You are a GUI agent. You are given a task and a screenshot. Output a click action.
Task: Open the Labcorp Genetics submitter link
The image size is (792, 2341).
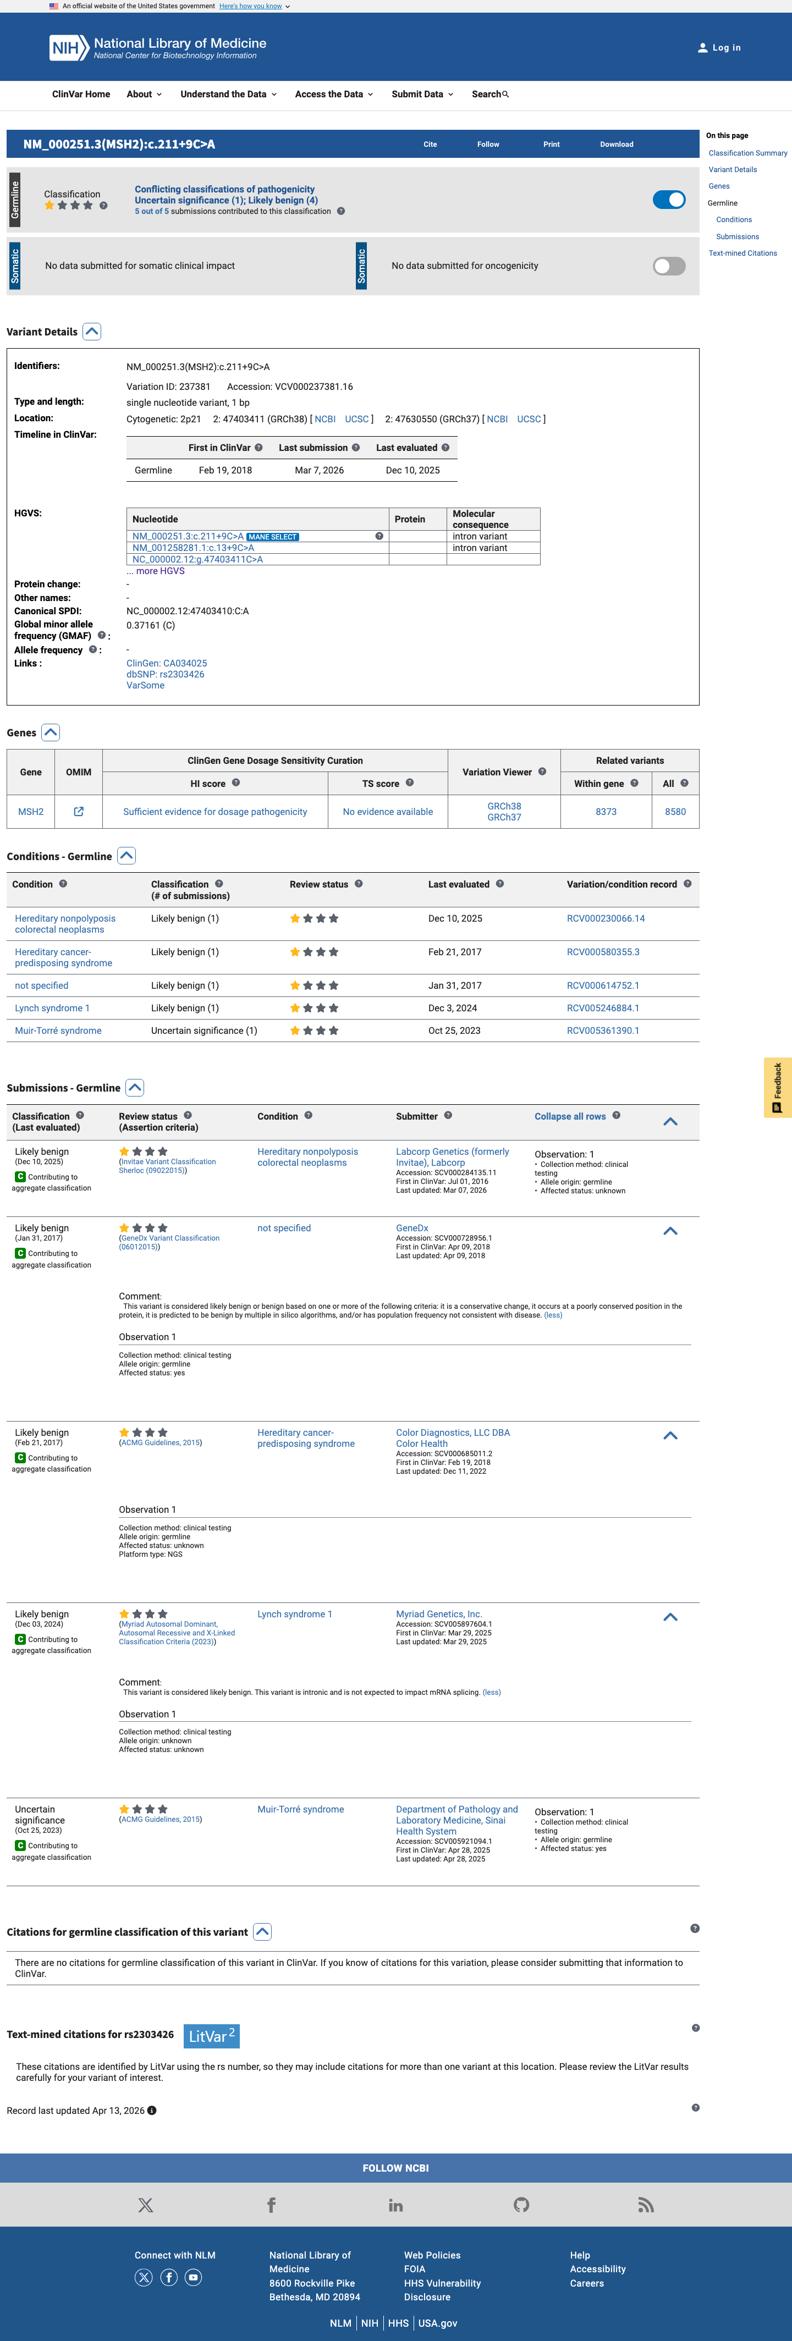click(x=453, y=1157)
